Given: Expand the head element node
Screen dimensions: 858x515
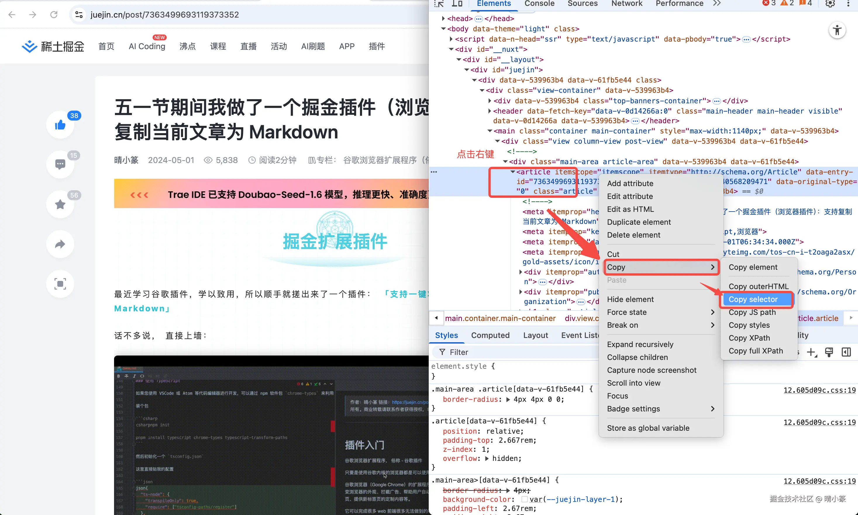Looking at the screenshot, I should click(443, 18).
